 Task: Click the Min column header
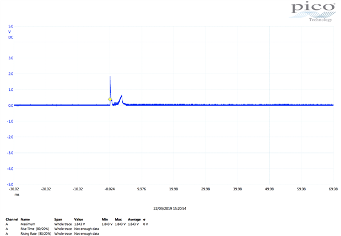pyautogui.click(x=105, y=219)
